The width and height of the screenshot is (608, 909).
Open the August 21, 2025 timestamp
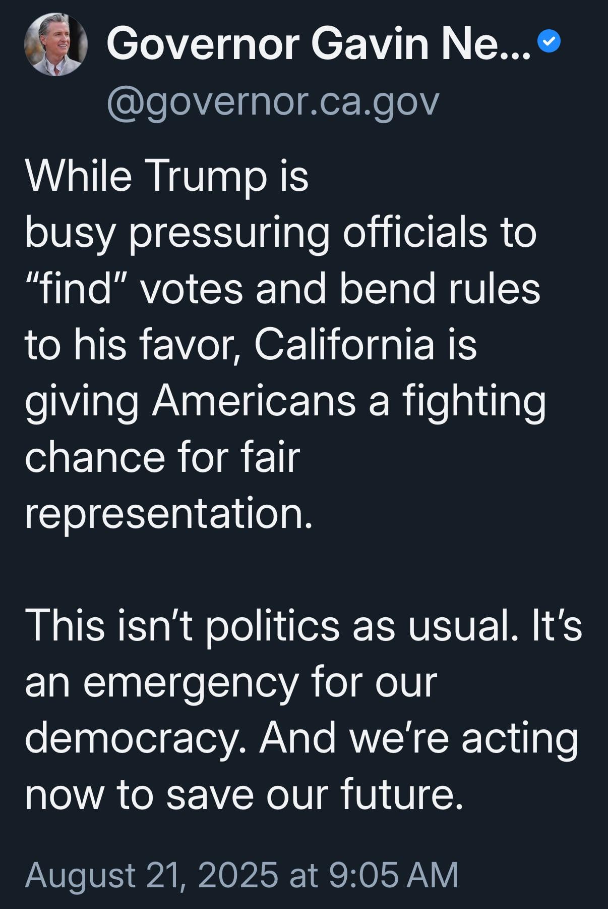tap(241, 875)
